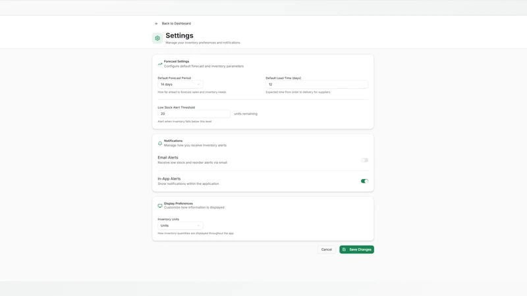
Task: Click the Forecast Settings section title
Action: click(x=177, y=61)
